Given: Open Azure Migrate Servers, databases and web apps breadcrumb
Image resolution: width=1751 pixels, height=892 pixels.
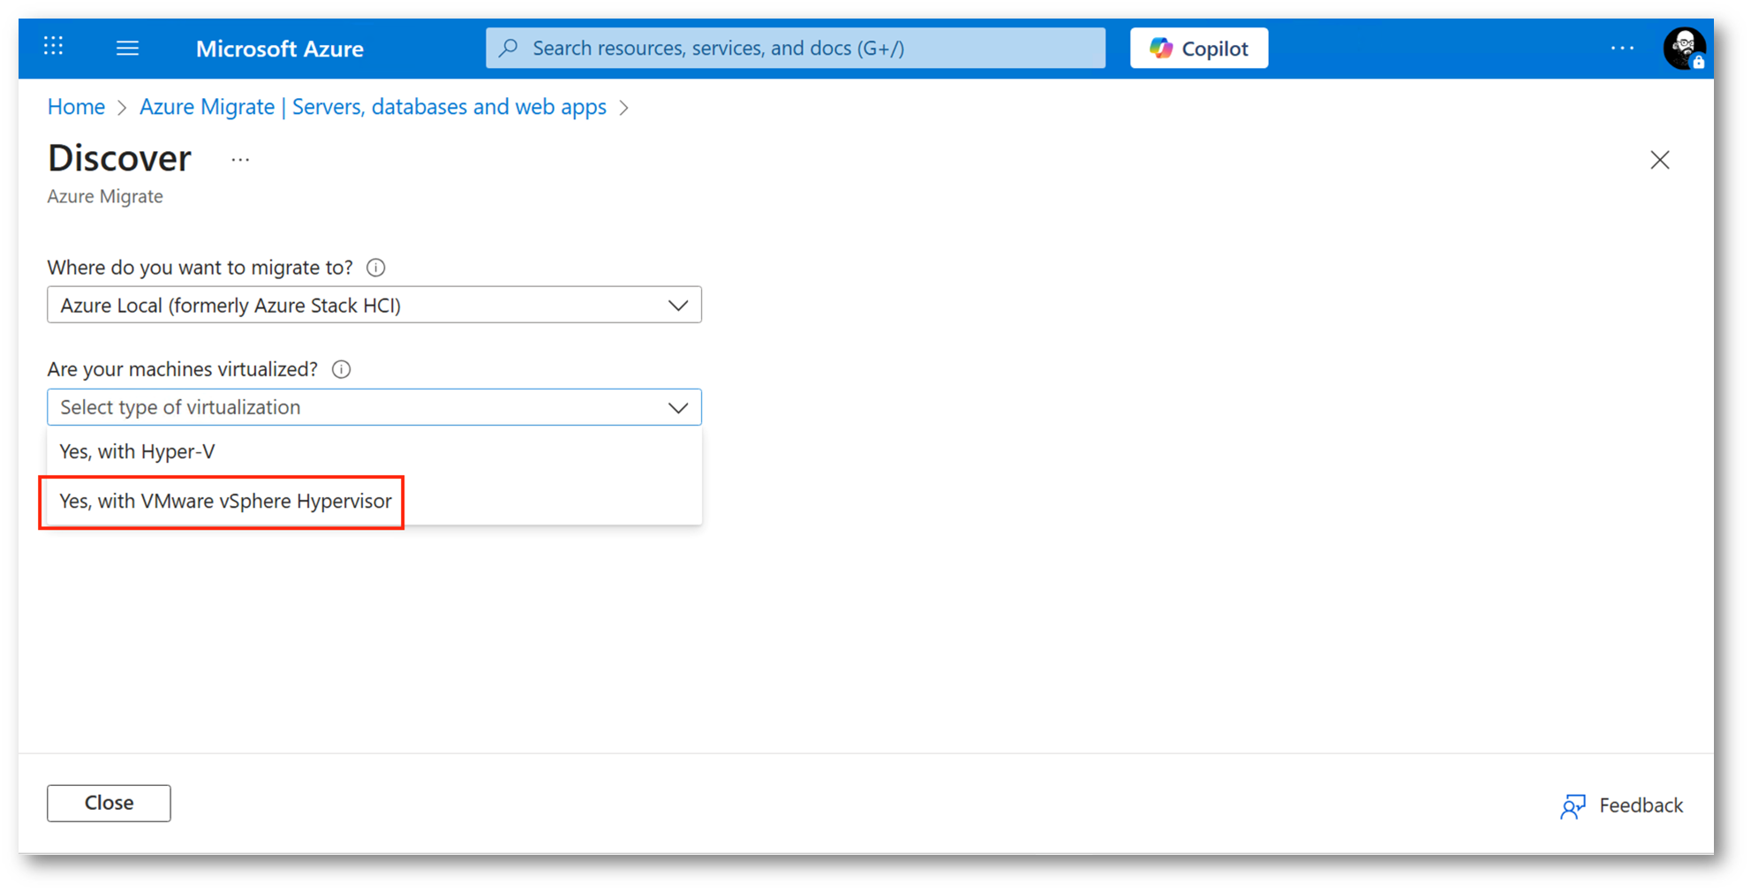Looking at the screenshot, I should pyautogui.click(x=373, y=107).
